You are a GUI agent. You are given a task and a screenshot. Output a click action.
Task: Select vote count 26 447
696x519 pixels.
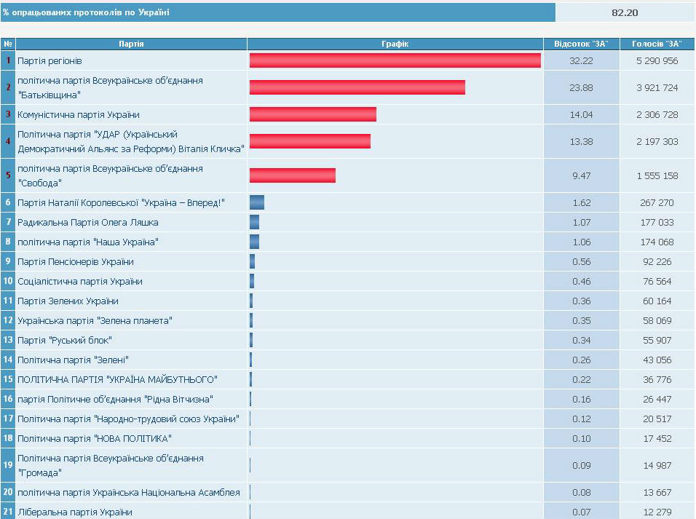pyautogui.click(x=657, y=399)
